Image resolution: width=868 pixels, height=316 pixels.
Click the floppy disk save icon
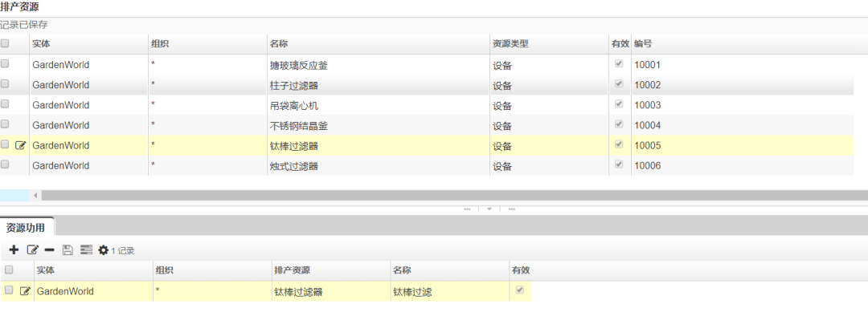[x=68, y=250]
